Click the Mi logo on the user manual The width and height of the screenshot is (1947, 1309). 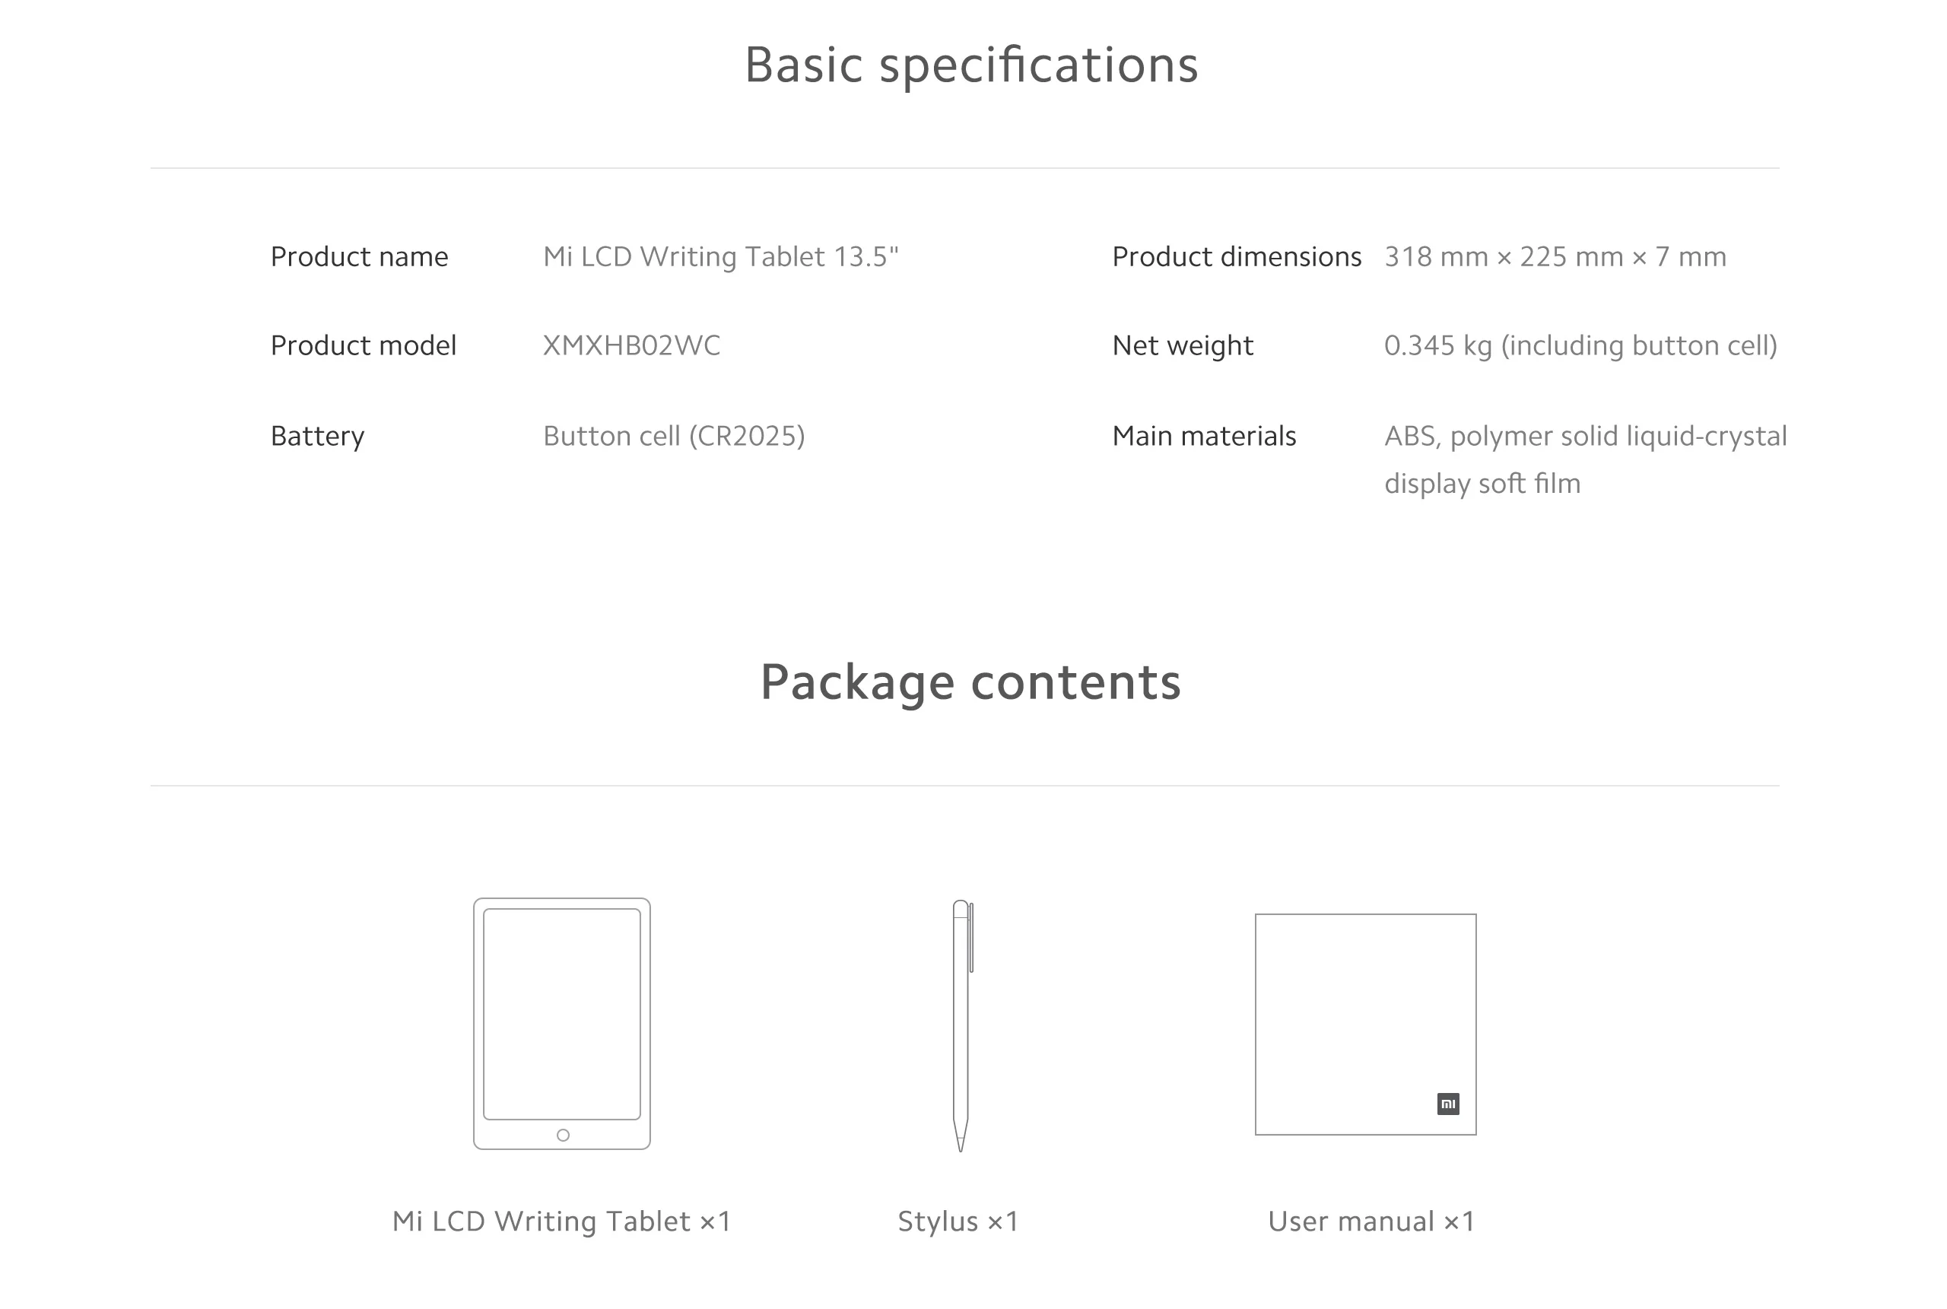[x=1448, y=1104]
